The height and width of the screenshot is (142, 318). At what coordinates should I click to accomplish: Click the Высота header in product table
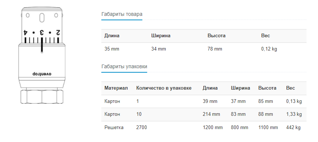pos(217,36)
